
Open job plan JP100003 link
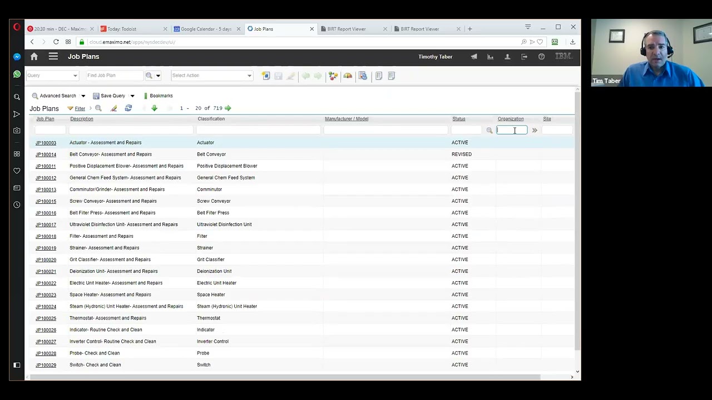[x=46, y=143]
